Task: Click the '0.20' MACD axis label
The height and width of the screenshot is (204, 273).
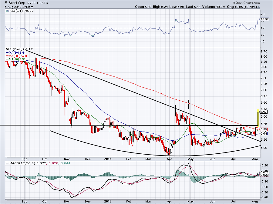Action: pyautogui.click(x=264, y=165)
